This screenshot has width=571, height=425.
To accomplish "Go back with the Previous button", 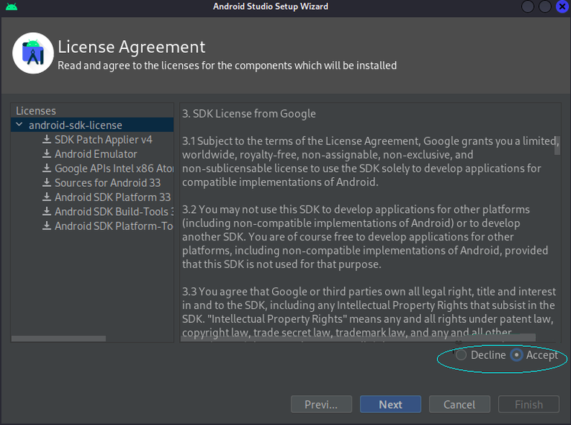I will click(321, 405).
